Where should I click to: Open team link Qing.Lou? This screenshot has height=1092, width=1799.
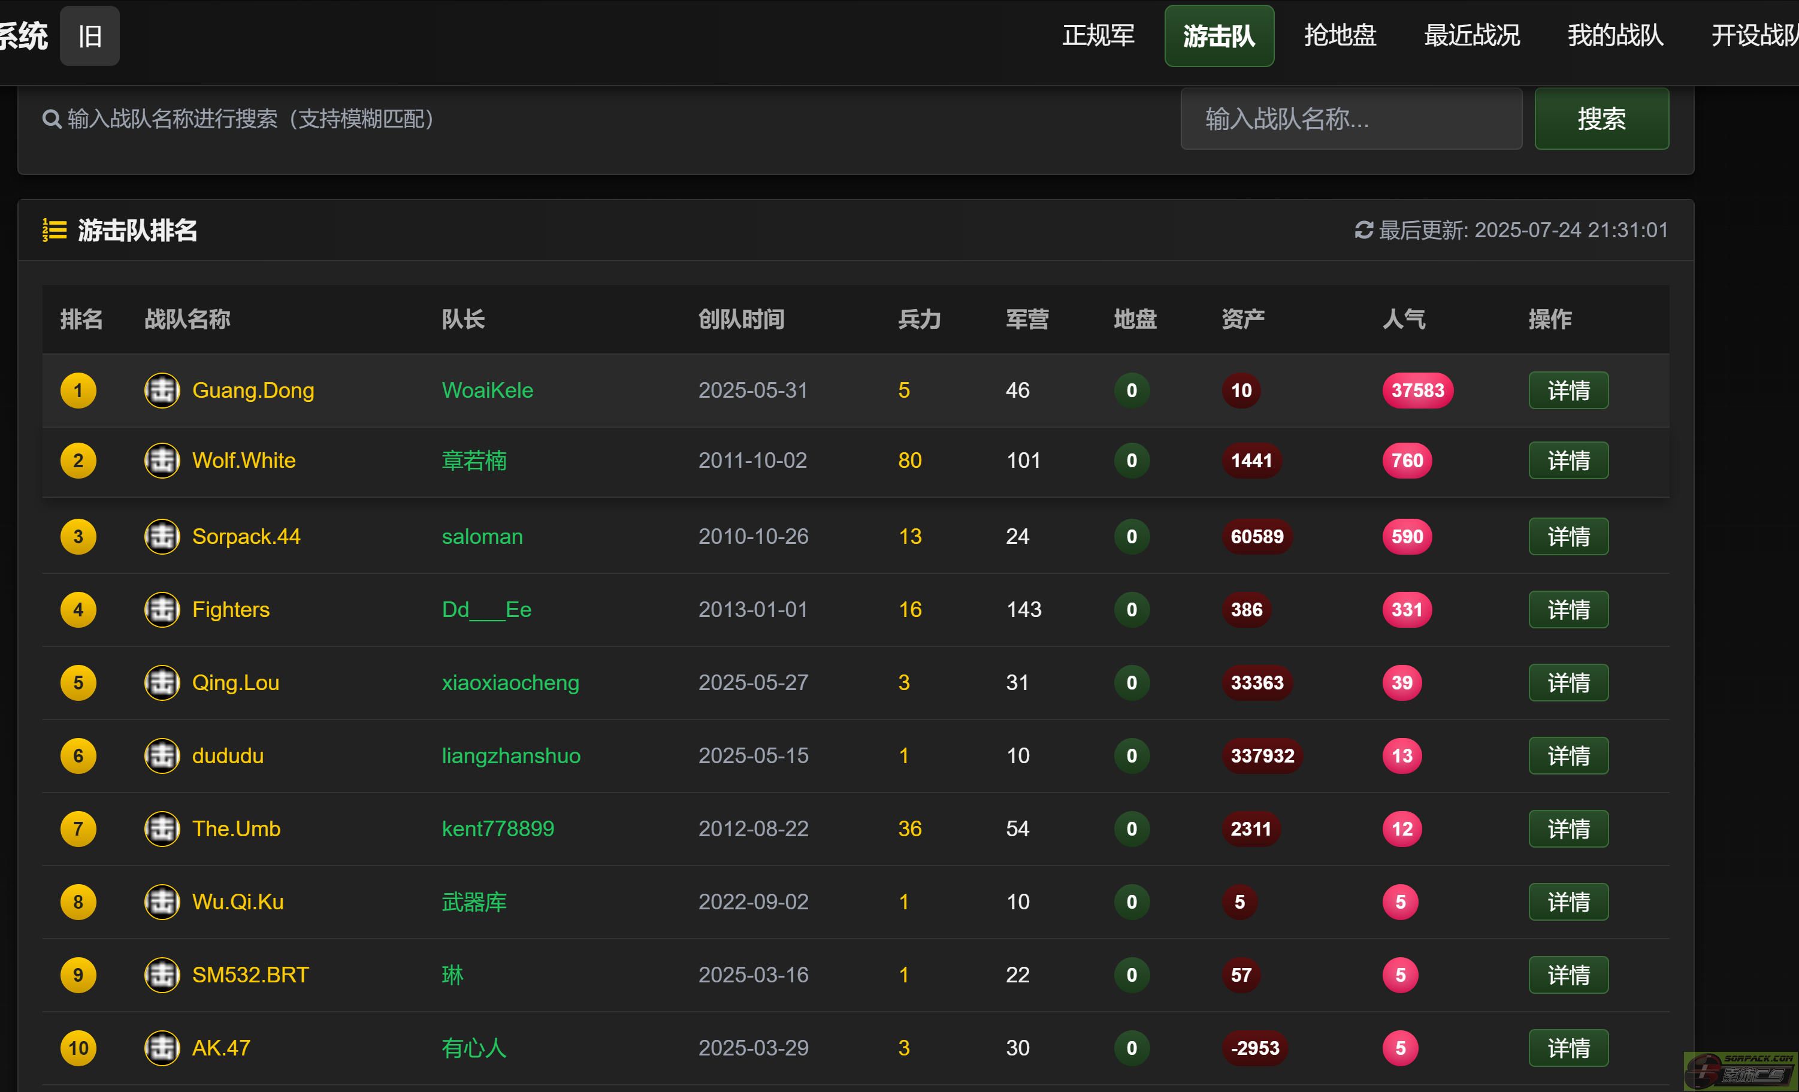pyautogui.click(x=235, y=682)
